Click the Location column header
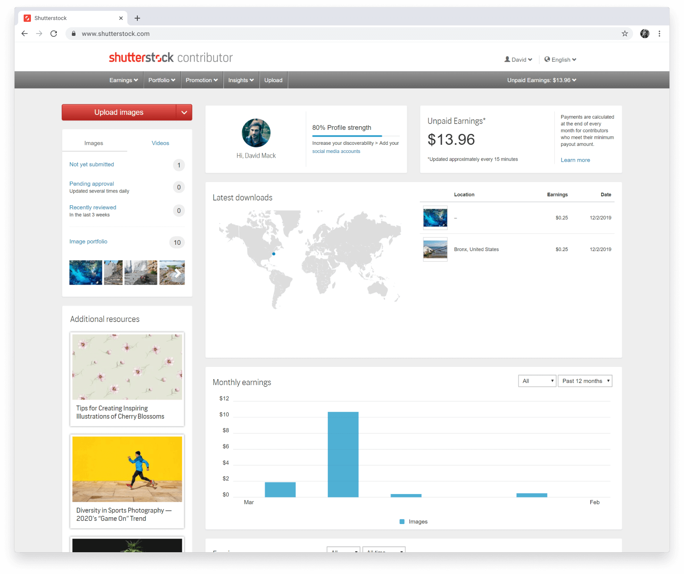 point(464,194)
